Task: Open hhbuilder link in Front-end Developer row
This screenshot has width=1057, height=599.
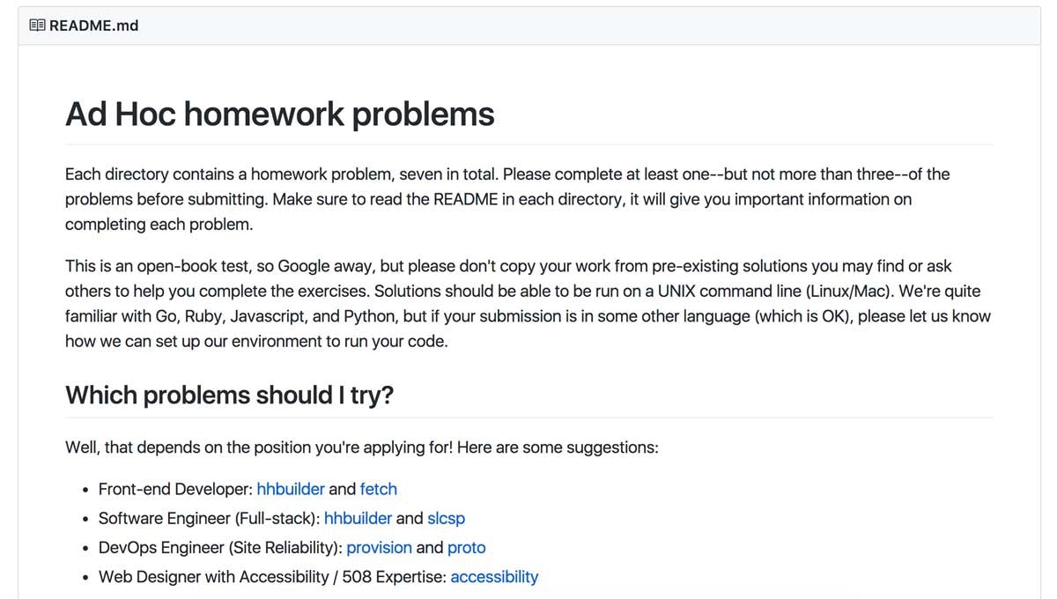Action: (x=291, y=489)
